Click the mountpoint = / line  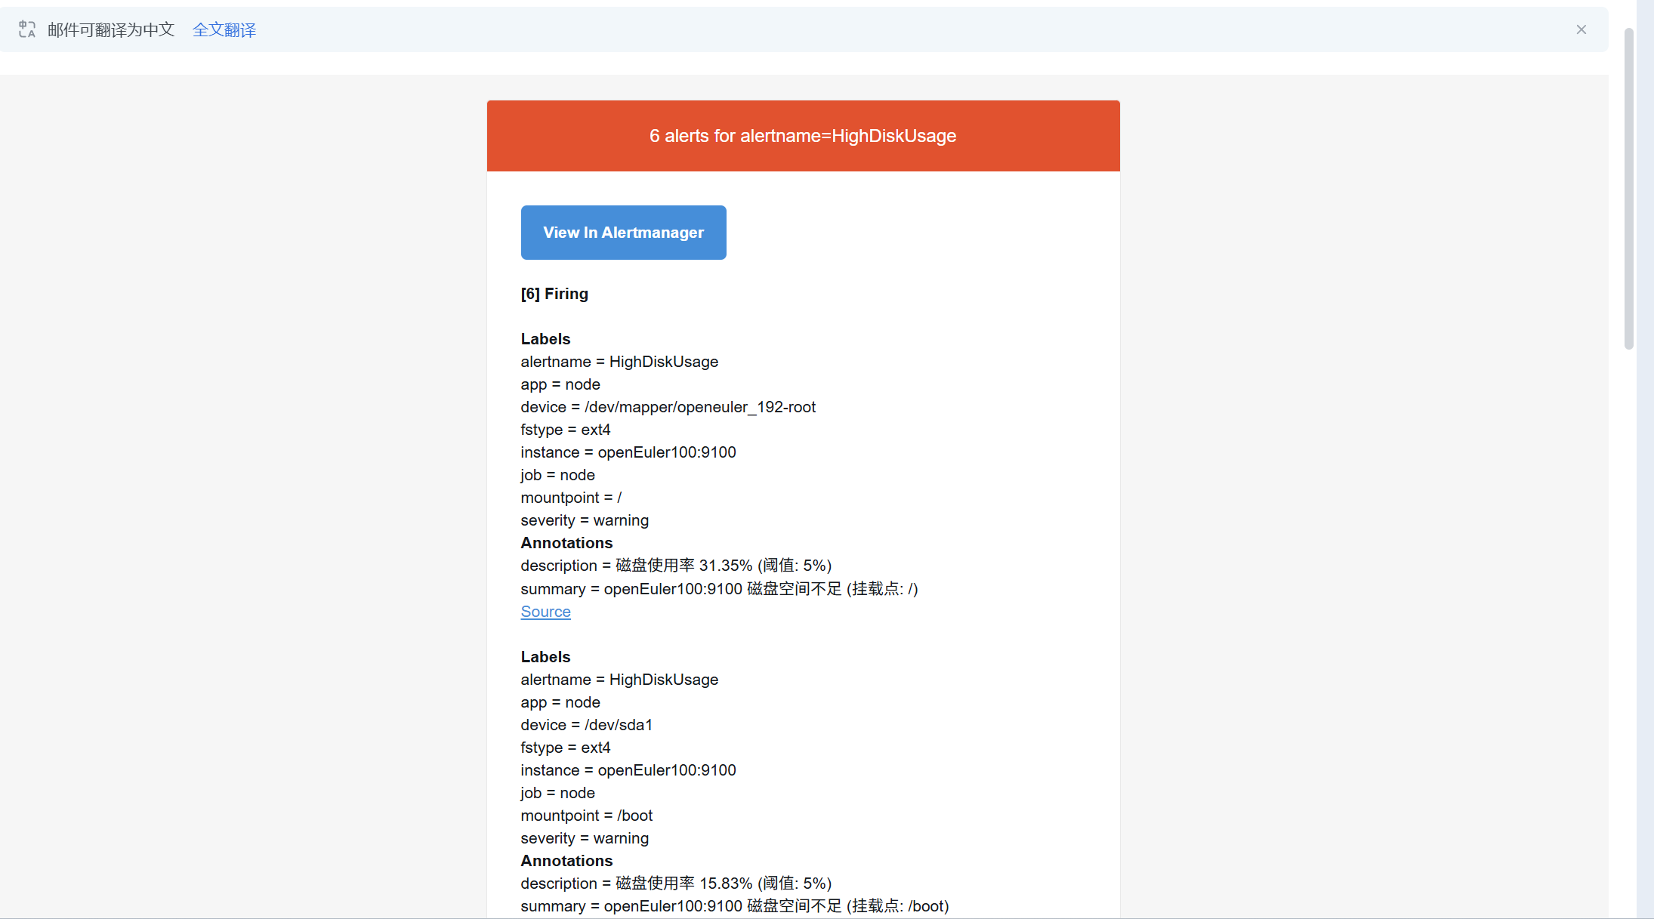point(571,498)
